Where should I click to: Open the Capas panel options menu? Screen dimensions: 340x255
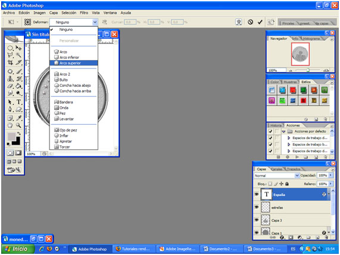coord(333,170)
